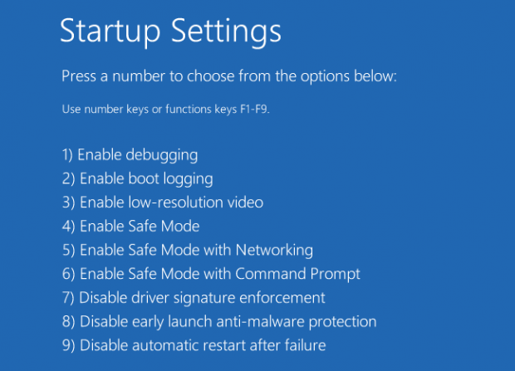Select the Enable debugging option

click(130, 155)
